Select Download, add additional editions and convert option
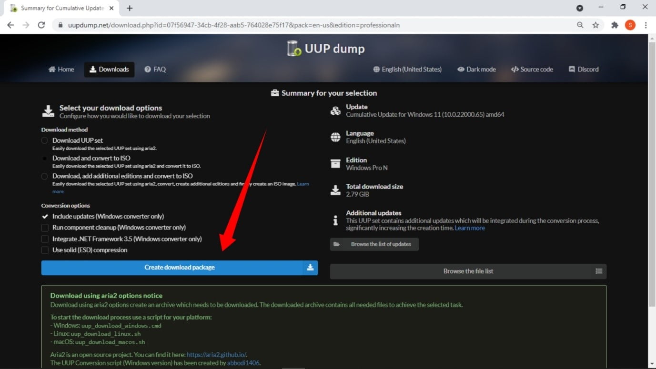The image size is (656, 369). tap(44, 176)
